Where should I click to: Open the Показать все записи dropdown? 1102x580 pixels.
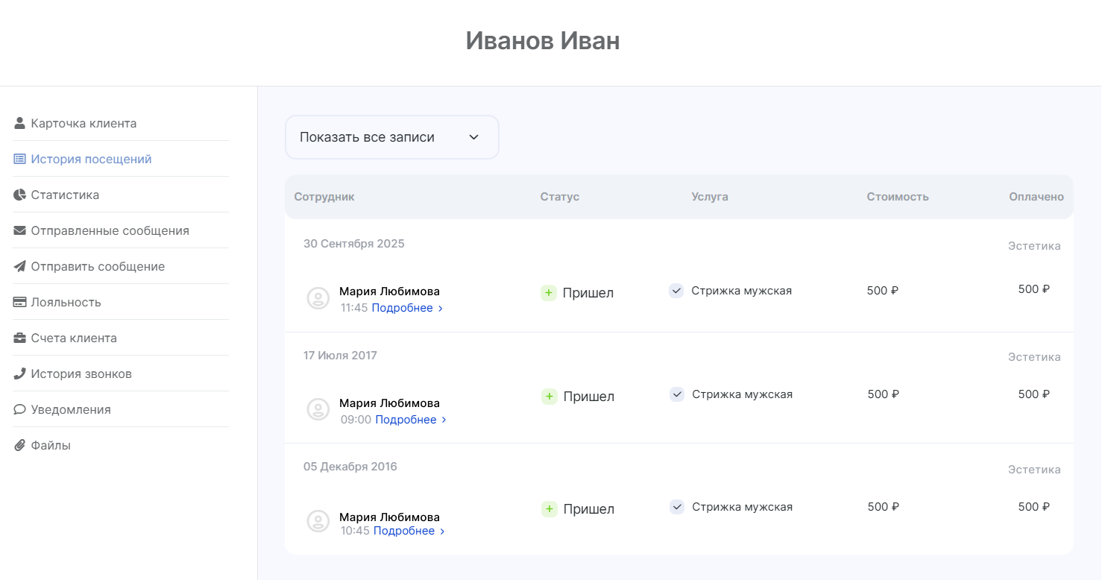coord(391,137)
